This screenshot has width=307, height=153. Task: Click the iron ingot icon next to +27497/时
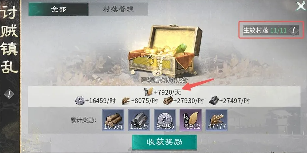213,101
